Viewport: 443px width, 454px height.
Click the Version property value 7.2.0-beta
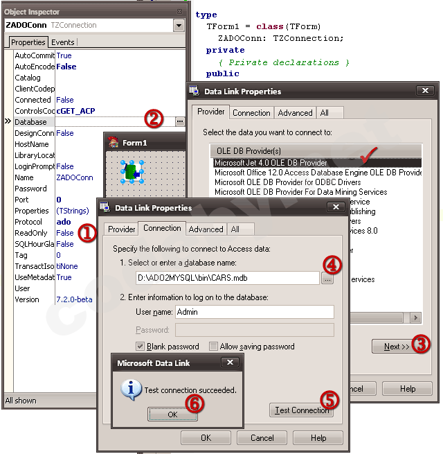(74, 299)
